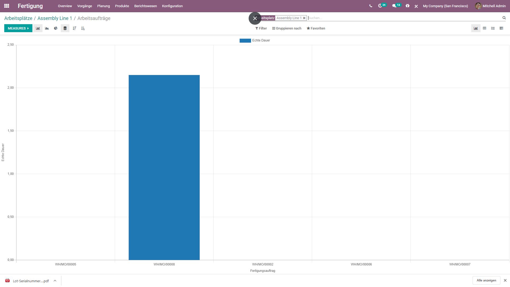This screenshot has width=510, height=287.
Task: Switch to the Gantt view
Action: point(501,28)
